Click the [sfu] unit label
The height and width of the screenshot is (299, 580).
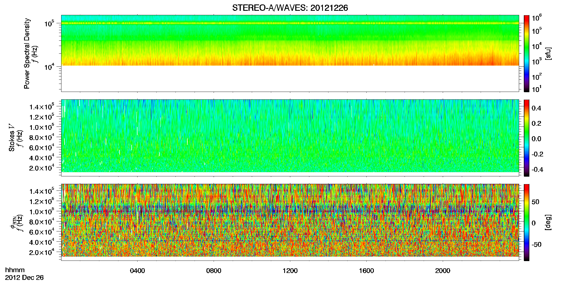(548, 53)
